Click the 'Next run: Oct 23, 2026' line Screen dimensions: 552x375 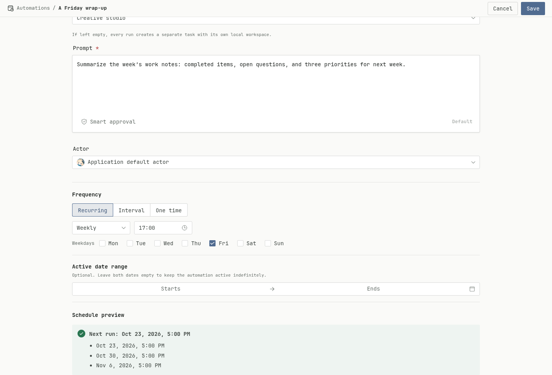coord(140,334)
